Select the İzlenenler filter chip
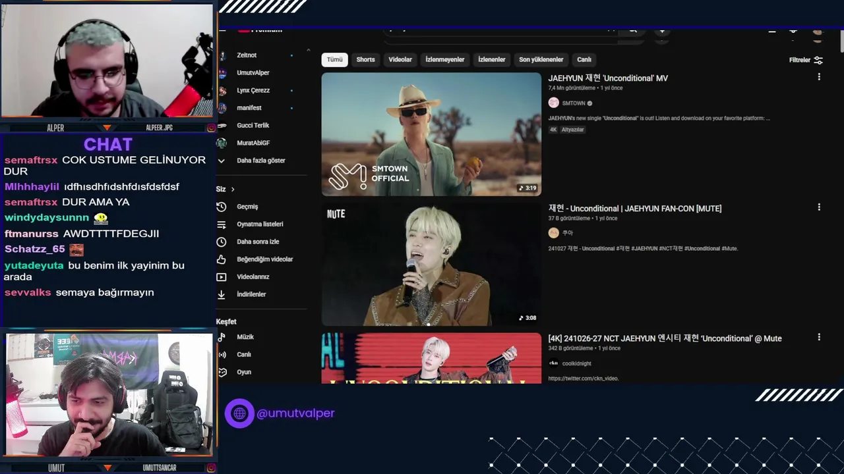The height and width of the screenshot is (474, 844). (492, 59)
